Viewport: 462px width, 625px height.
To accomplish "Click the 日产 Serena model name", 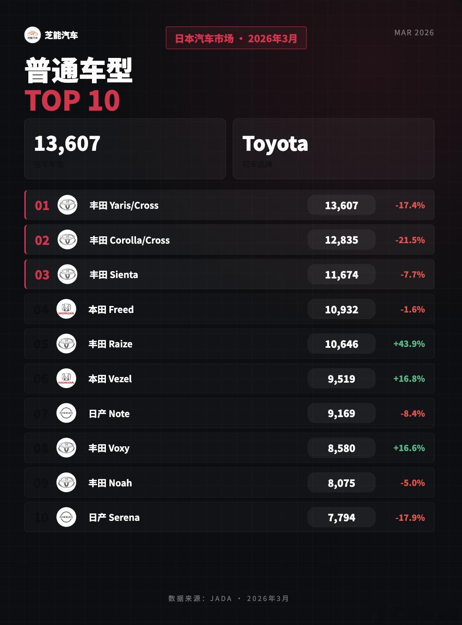I will tap(114, 517).
